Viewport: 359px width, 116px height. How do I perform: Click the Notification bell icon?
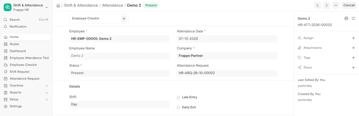tap(5, 27)
